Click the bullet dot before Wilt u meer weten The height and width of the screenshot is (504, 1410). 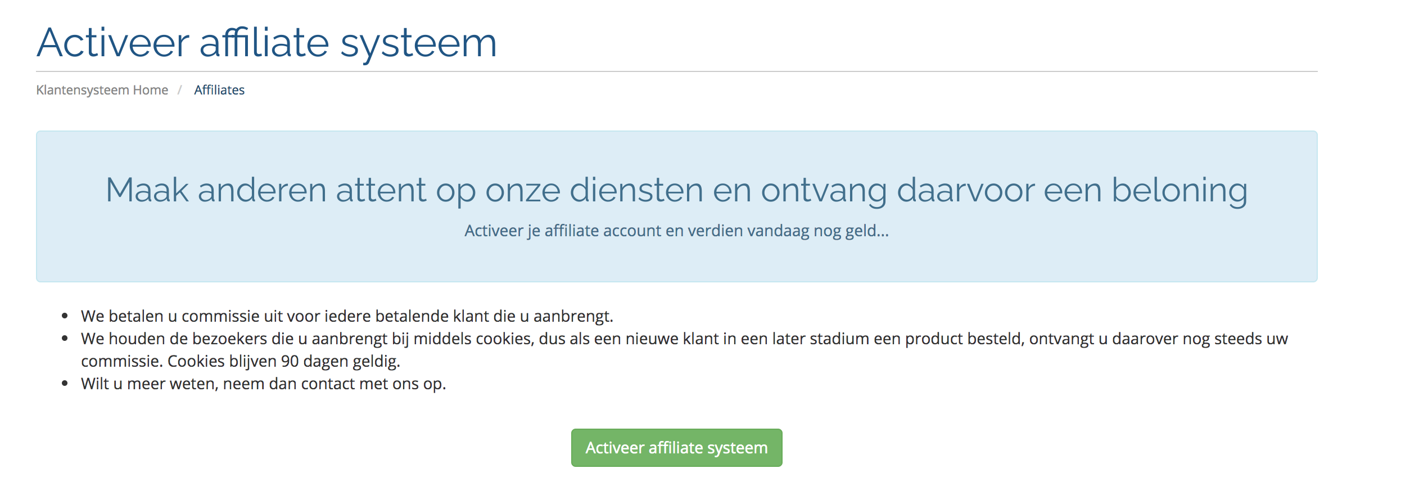65,384
